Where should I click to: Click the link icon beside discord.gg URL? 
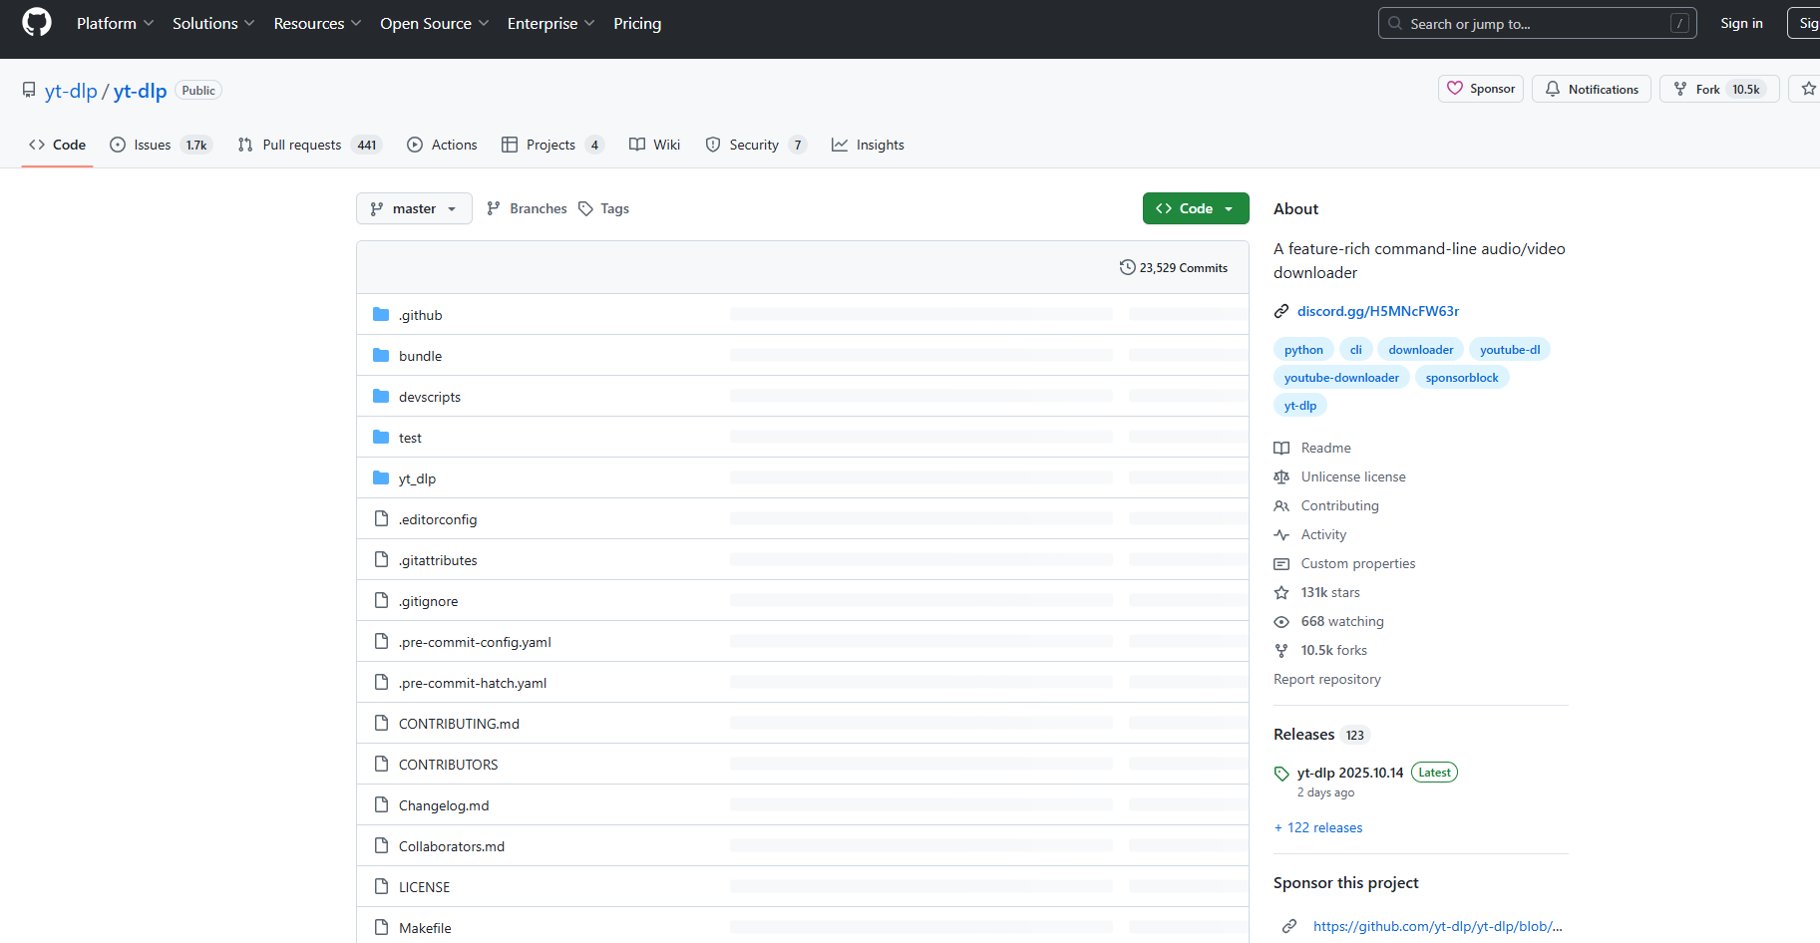coord(1281,311)
